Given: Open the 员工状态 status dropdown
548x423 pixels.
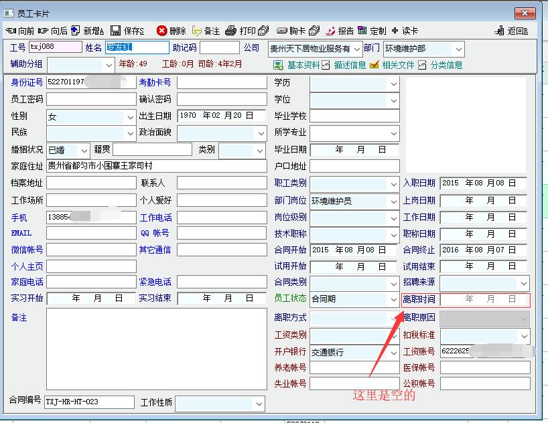Looking at the screenshot, I should 393,300.
